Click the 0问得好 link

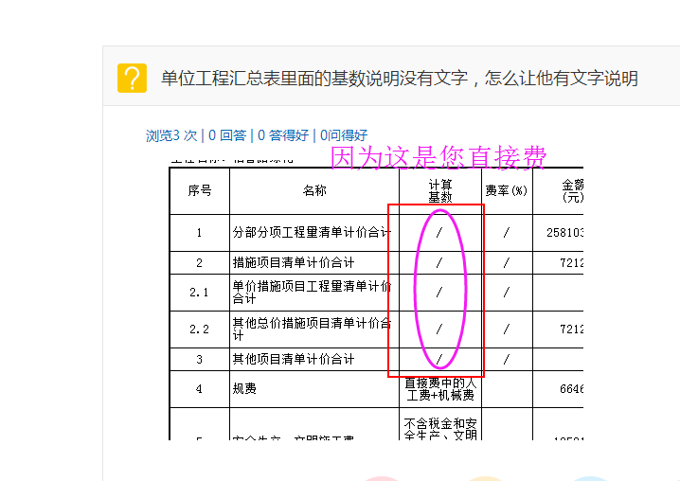coord(344,135)
